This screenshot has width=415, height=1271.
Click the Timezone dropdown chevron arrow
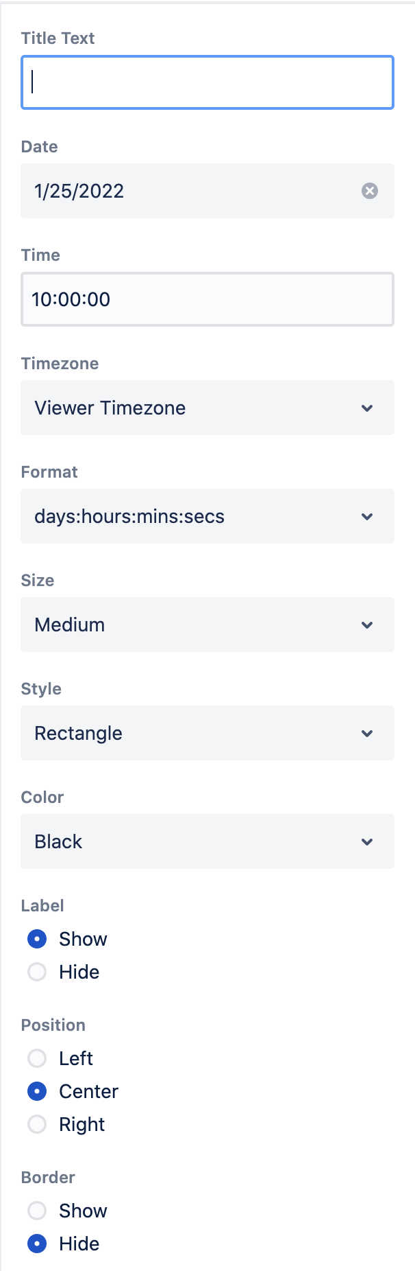(367, 408)
